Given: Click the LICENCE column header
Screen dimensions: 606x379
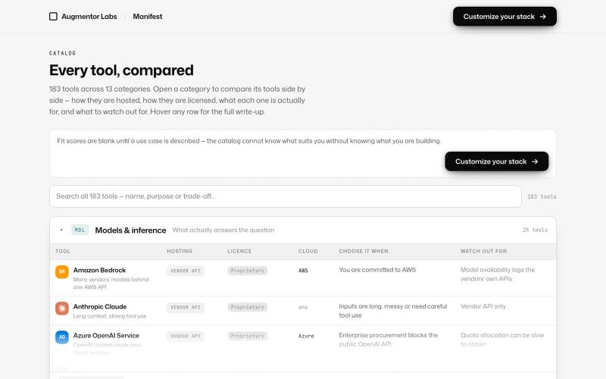Looking at the screenshot, I should 239,251.
